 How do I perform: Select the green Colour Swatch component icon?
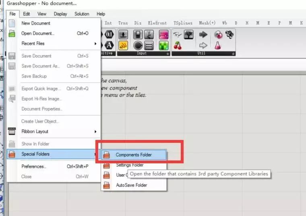point(163,45)
